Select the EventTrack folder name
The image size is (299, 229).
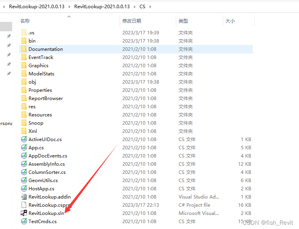41,57
